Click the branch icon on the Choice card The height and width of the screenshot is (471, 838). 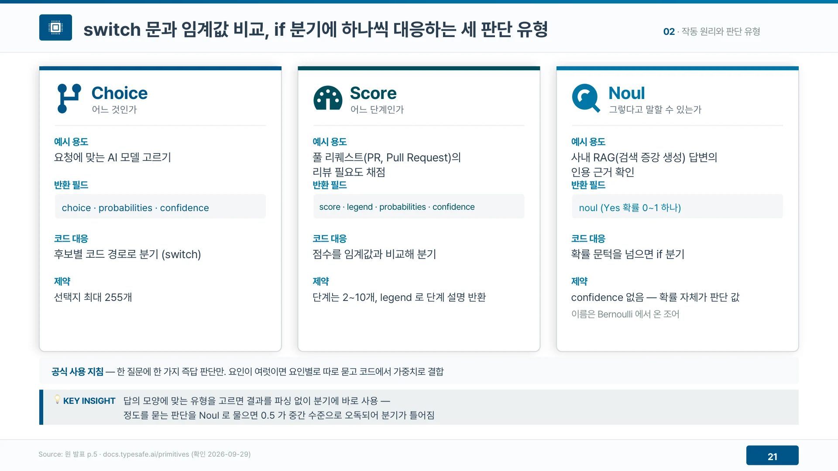point(69,99)
